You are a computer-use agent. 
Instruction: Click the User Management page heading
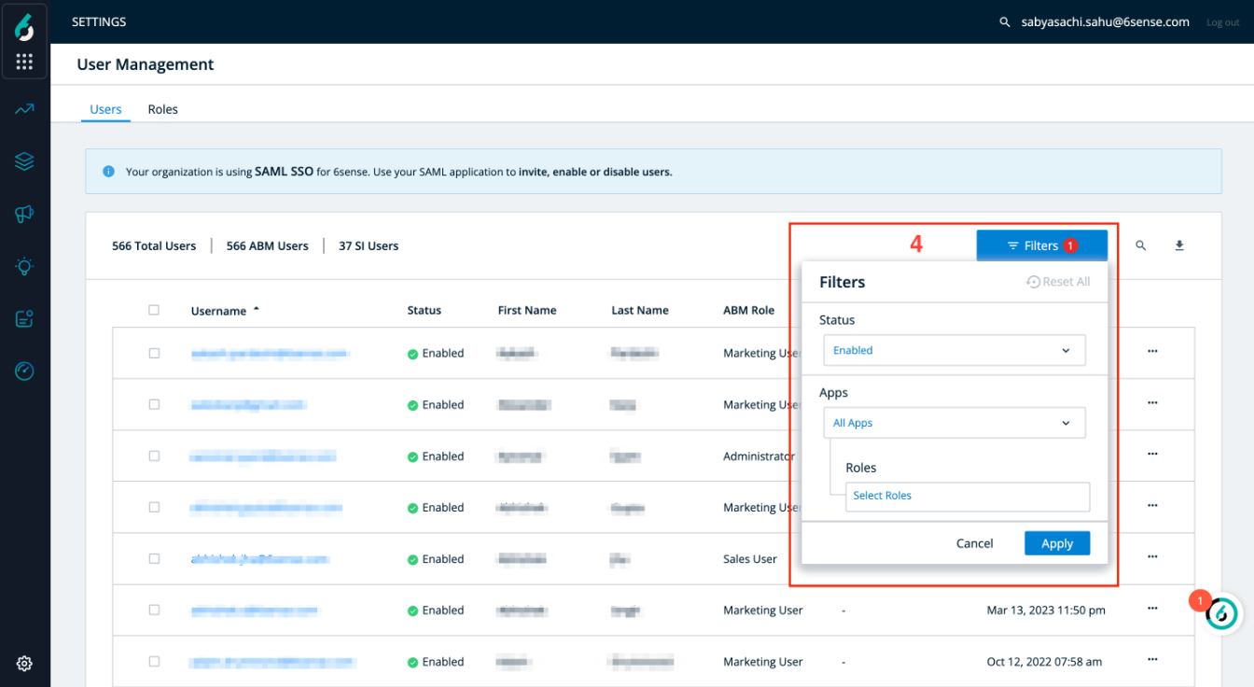pyautogui.click(x=146, y=64)
